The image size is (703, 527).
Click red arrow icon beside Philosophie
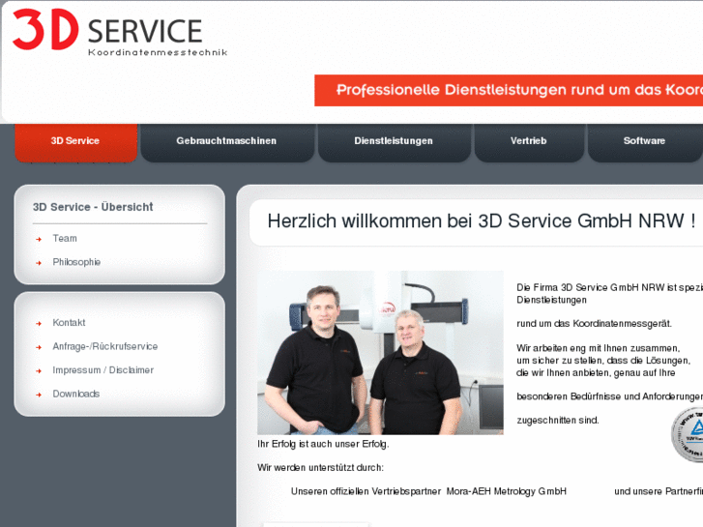pos(39,263)
